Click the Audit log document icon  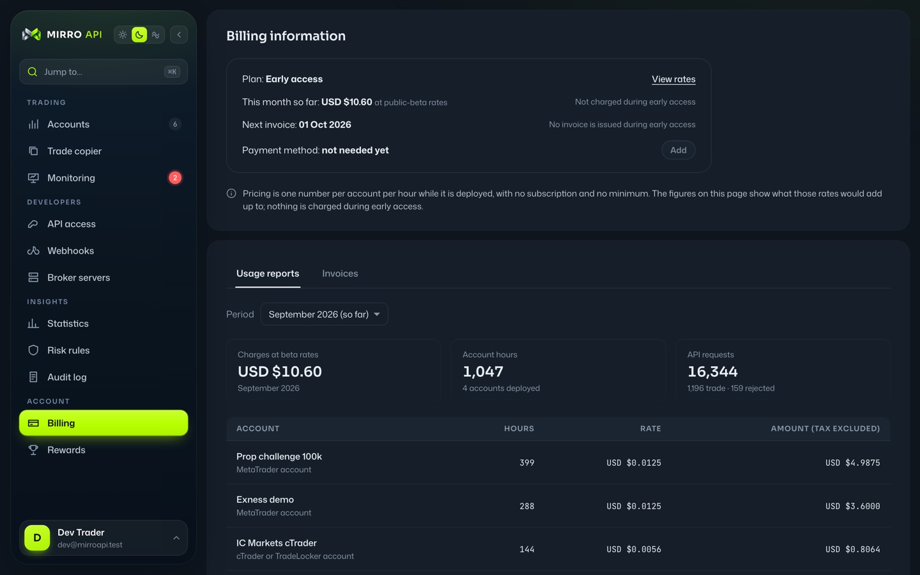(x=33, y=377)
